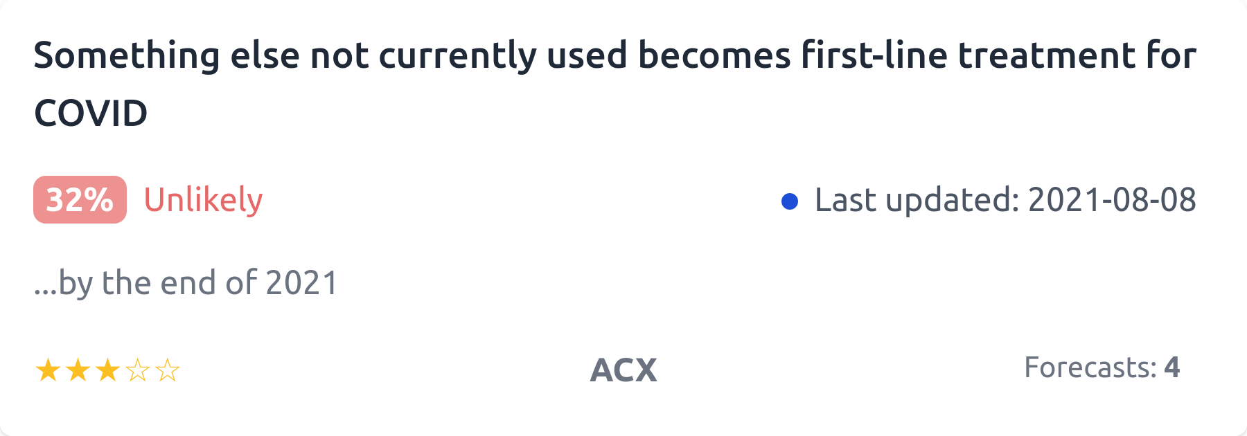The height and width of the screenshot is (436, 1247).
Task: Click the forecast count number 4
Action: click(x=1172, y=367)
